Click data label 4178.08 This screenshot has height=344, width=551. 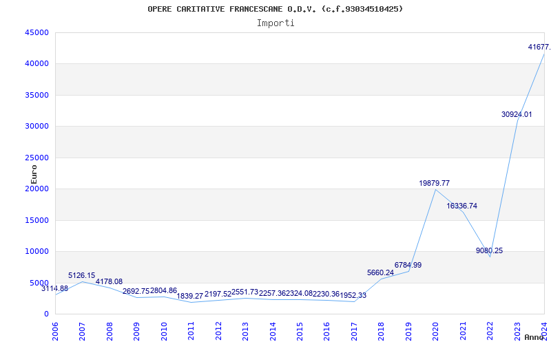click(110, 281)
